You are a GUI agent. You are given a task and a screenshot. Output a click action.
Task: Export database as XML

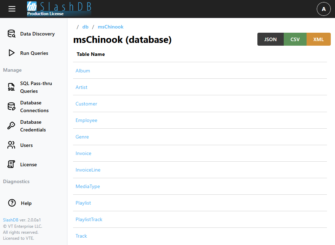(x=318, y=39)
